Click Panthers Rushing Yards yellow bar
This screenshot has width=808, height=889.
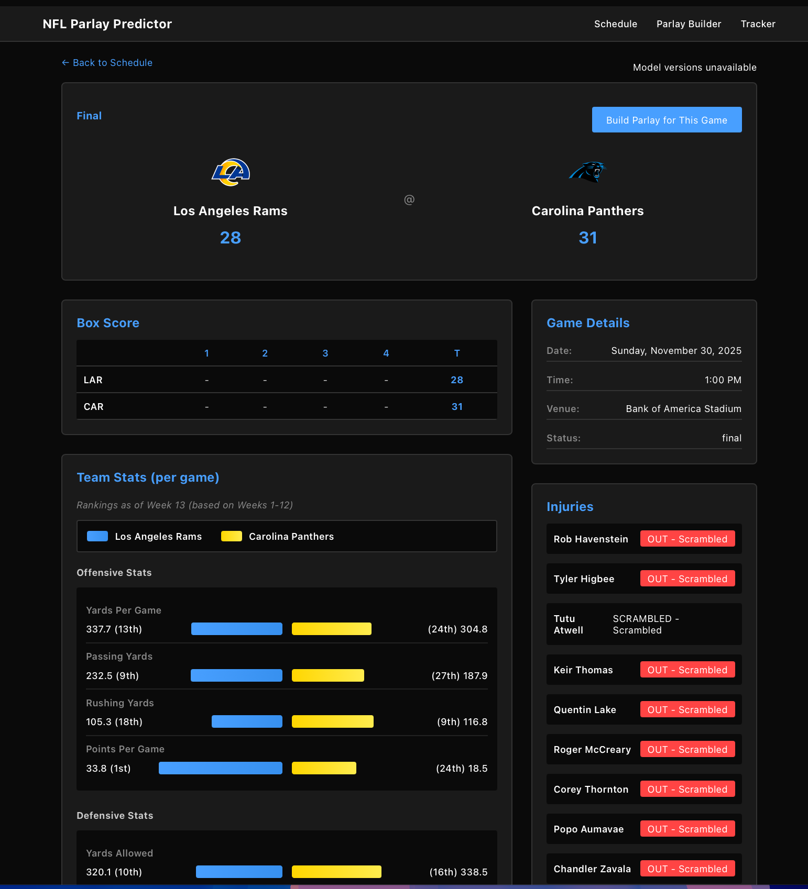[x=332, y=721]
